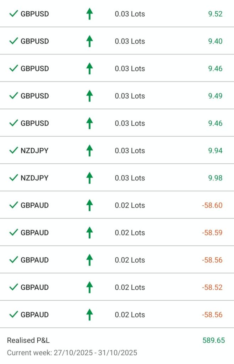Click the green up arrow on the 9.40 trade
The height and width of the screenshot is (364, 234).
(89, 41)
